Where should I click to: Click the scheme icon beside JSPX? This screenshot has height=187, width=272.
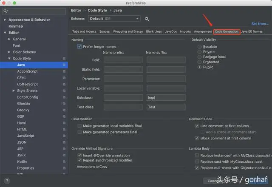(64, 155)
